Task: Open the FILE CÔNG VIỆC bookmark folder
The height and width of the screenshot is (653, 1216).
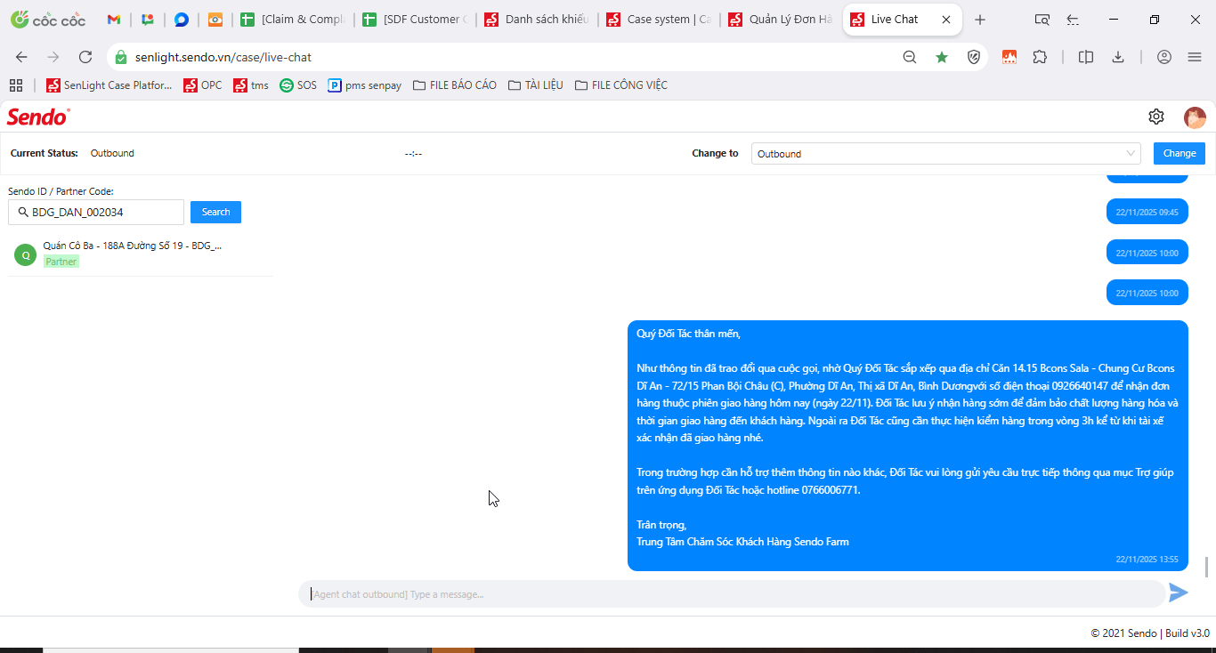Action: 621,85
